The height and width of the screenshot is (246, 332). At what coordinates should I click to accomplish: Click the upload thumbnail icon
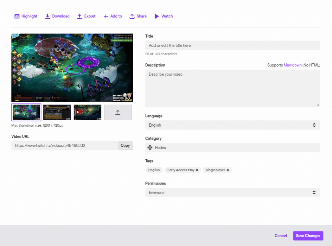coord(118,112)
